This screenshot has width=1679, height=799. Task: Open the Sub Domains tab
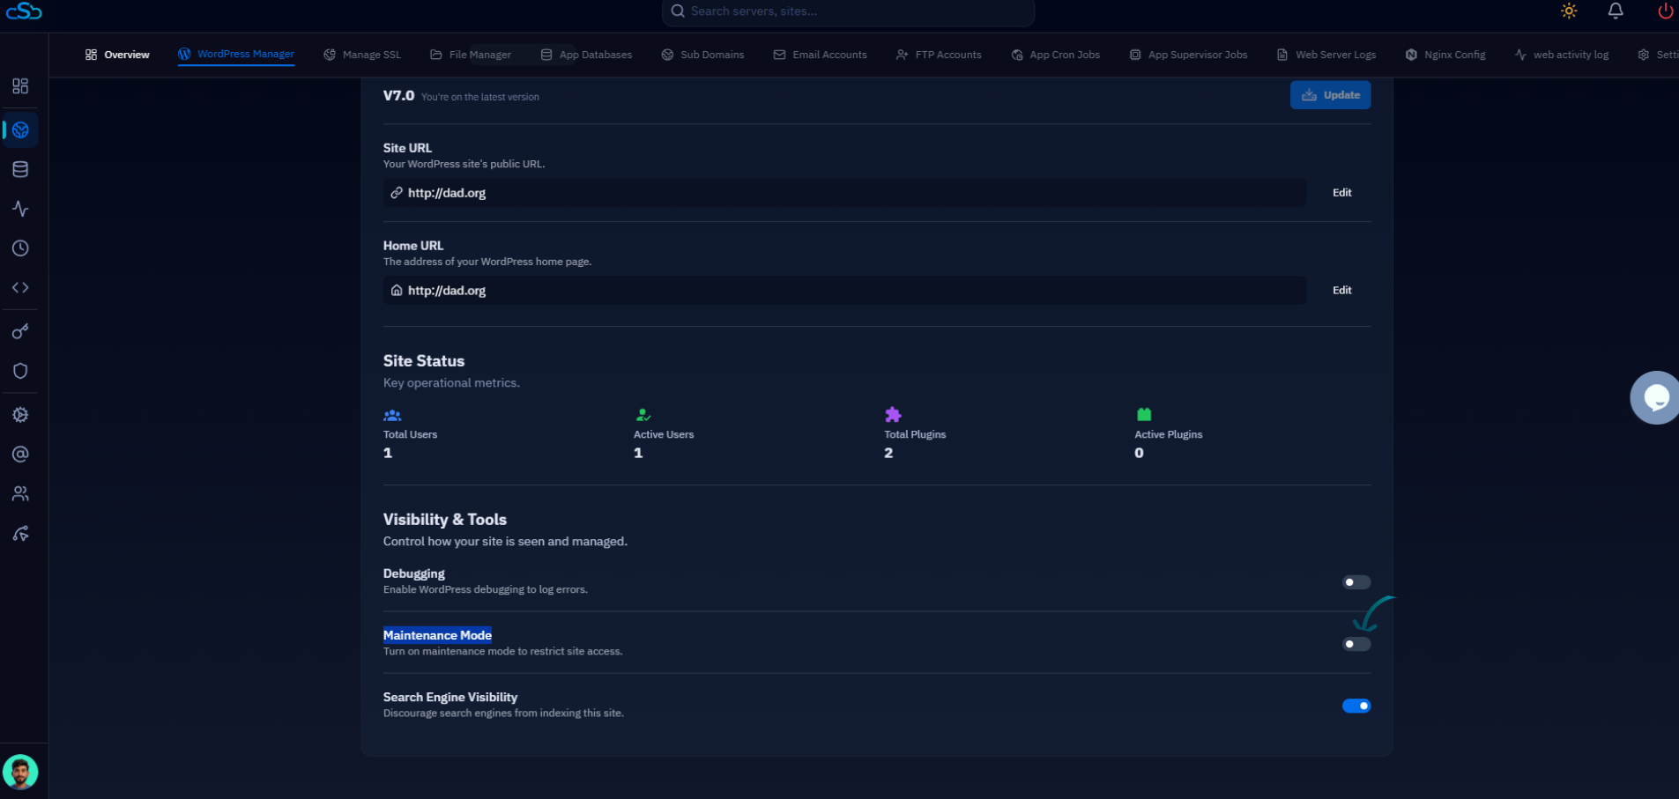pos(702,55)
